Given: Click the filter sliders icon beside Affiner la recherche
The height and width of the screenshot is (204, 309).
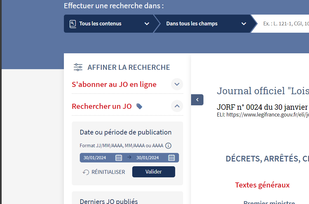Looking at the screenshot, I should [78, 67].
